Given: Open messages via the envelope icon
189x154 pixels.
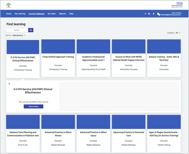Looking at the screenshot, I should 149,14.
